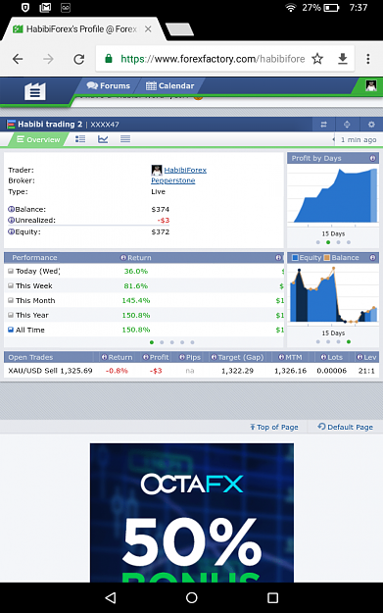Click info icon on Equity Balance panel
Viewport: 383px width, 613px height.
(372, 258)
